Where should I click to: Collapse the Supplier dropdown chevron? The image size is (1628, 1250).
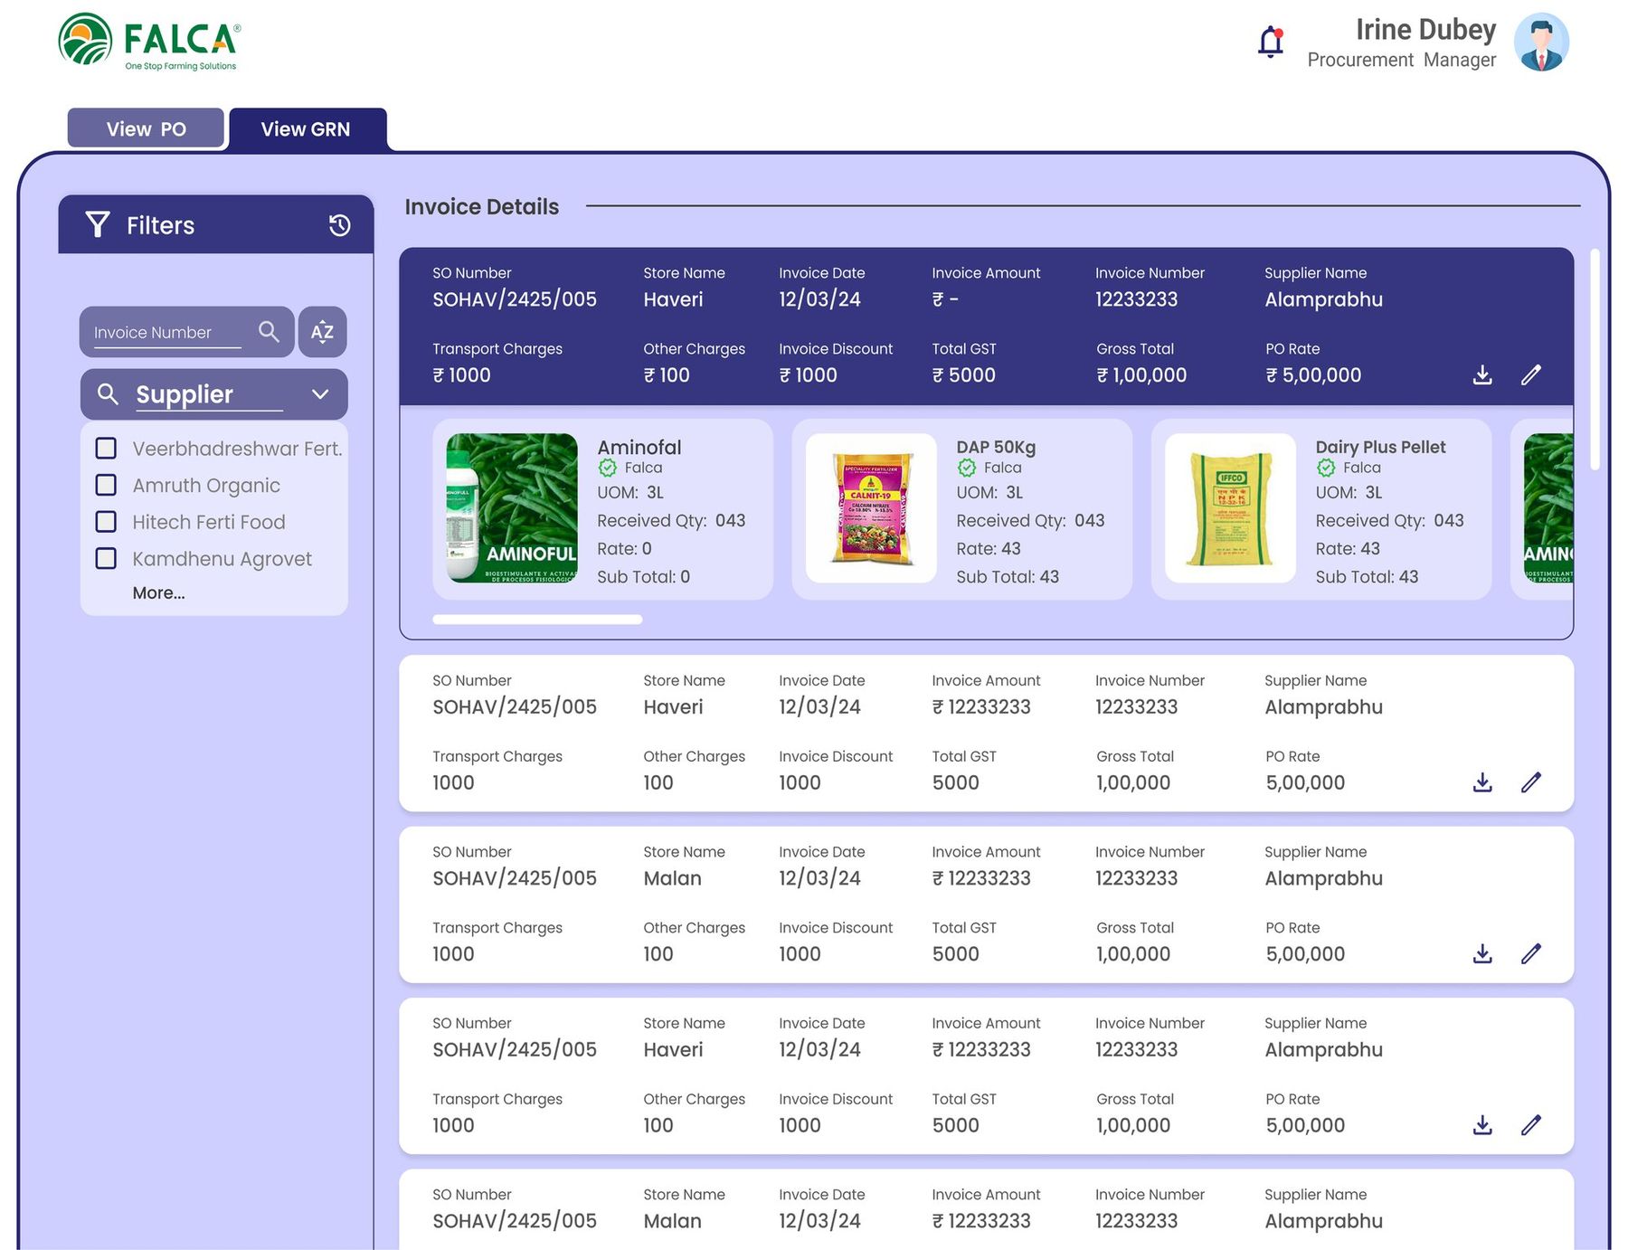click(x=319, y=394)
